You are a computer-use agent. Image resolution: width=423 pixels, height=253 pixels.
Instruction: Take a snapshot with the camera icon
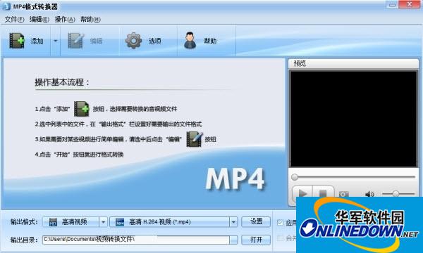344,194
